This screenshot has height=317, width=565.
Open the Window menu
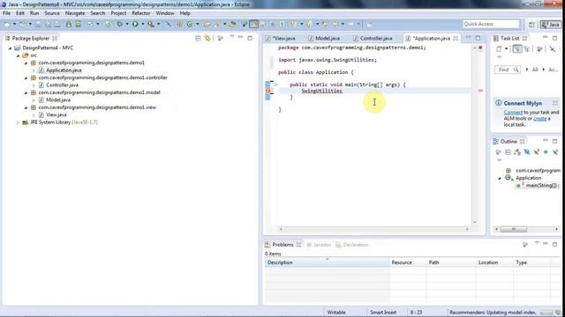pyautogui.click(x=165, y=13)
